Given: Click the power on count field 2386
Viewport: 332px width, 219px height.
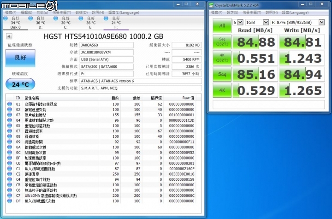Looking at the screenshot, I should (187, 66).
